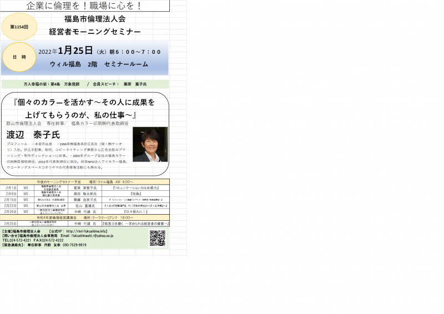Select the date text 1月25日
Viewport: 444px width, 314px height.
point(75,51)
